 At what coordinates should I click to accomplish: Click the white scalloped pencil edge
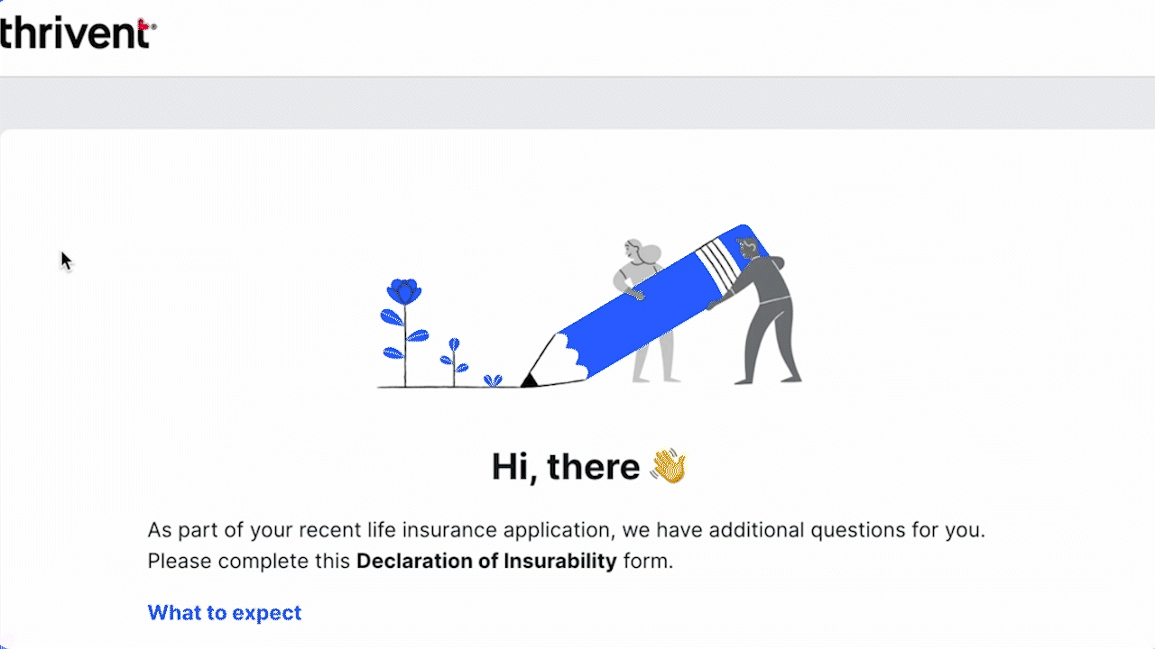click(x=568, y=354)
